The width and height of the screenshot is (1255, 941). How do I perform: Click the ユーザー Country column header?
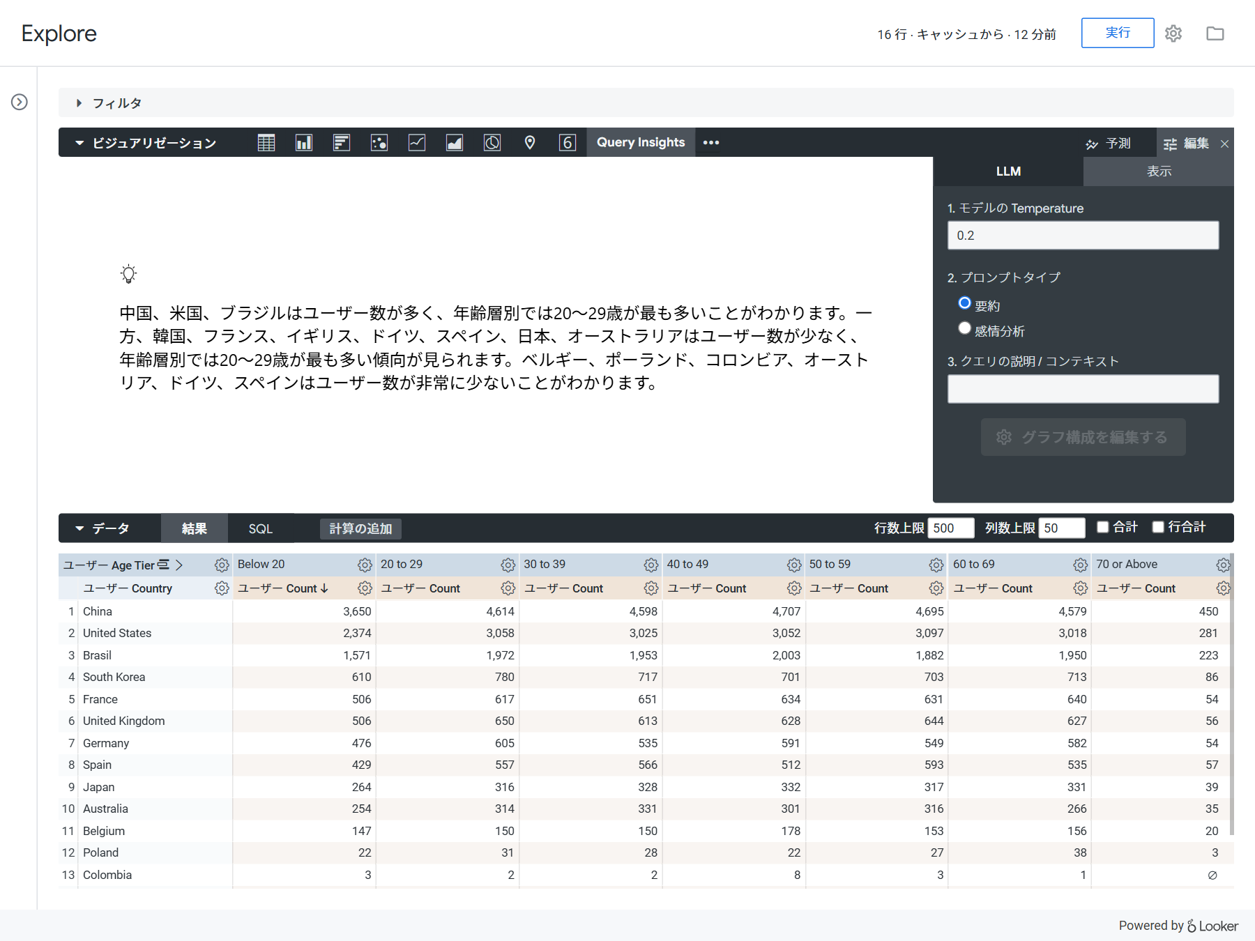click(x=128, y=588)
